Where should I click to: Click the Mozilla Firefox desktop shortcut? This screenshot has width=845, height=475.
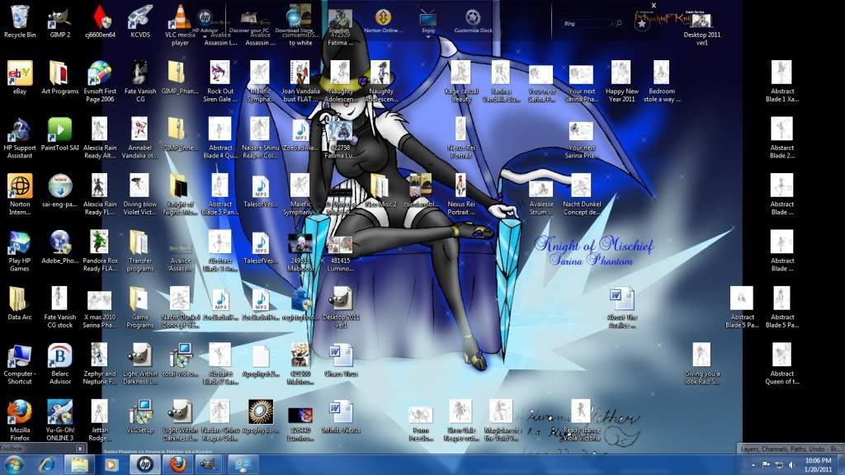coord(20,412)
